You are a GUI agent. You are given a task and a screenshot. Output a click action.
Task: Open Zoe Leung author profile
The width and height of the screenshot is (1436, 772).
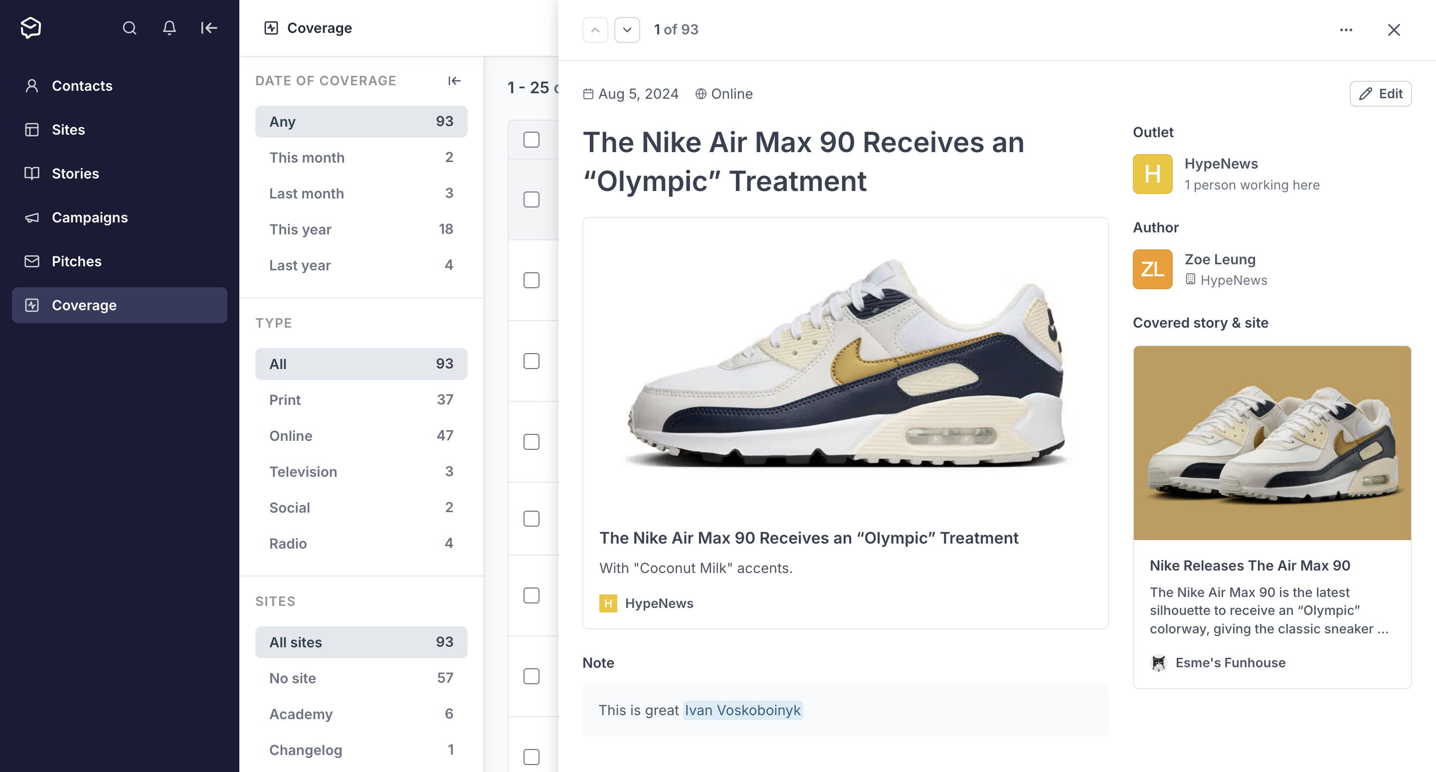coord(1220,259)
